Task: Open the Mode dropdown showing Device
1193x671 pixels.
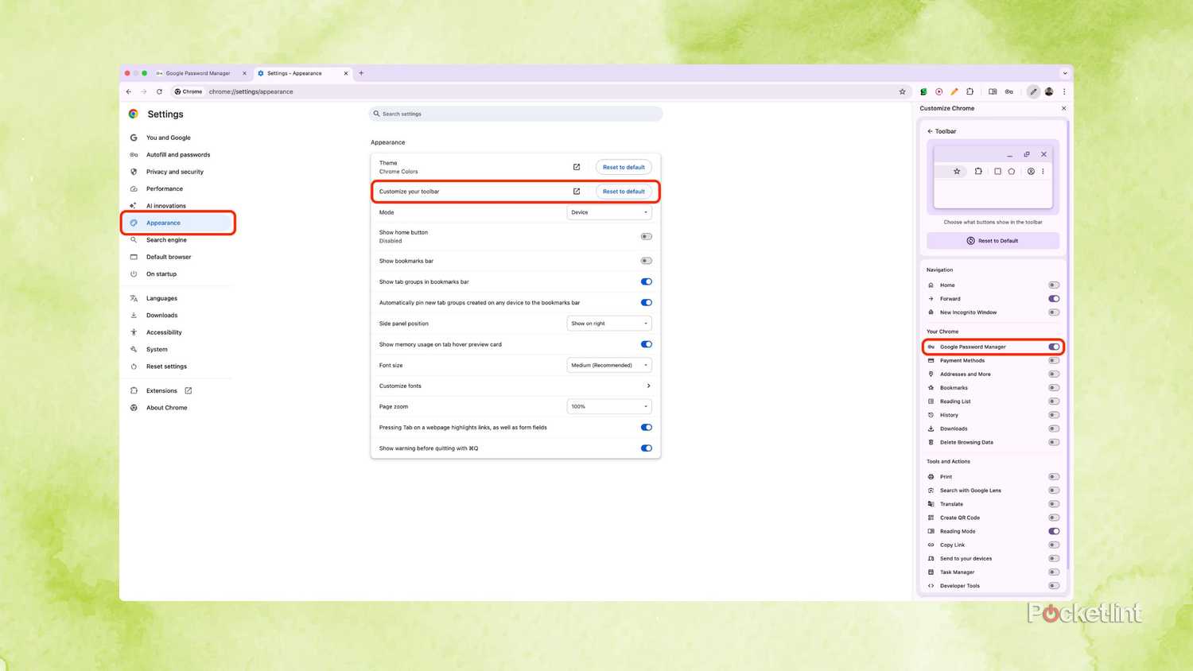Action: 609,212
